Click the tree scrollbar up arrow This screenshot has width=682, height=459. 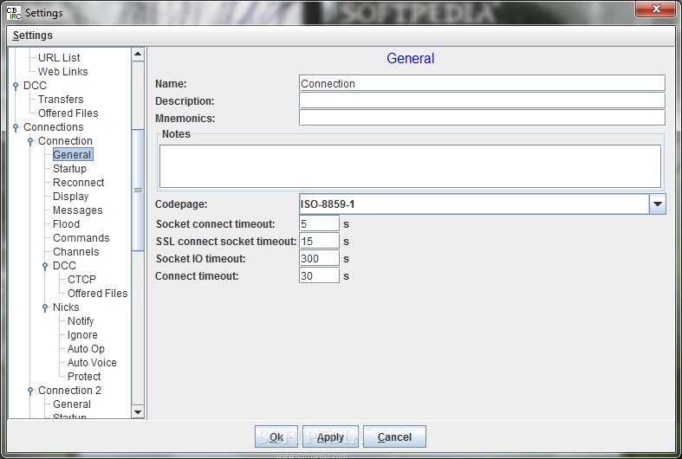click(x=138, y=55)
